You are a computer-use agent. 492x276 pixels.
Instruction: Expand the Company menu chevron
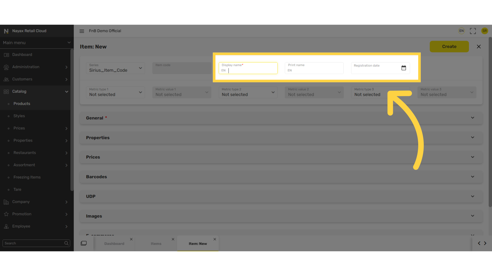click(x=66, y=202)
